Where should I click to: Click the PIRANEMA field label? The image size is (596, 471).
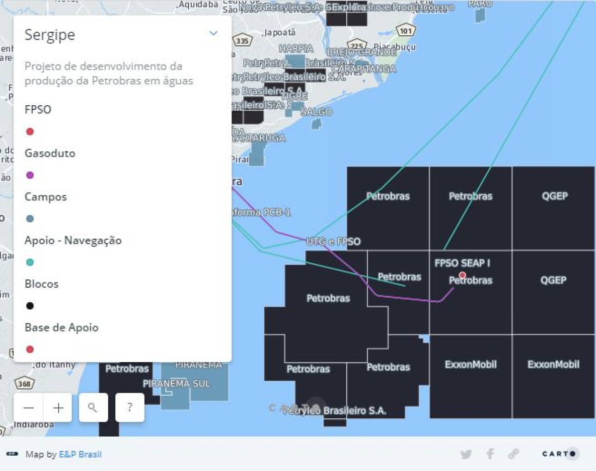[199, 365]
